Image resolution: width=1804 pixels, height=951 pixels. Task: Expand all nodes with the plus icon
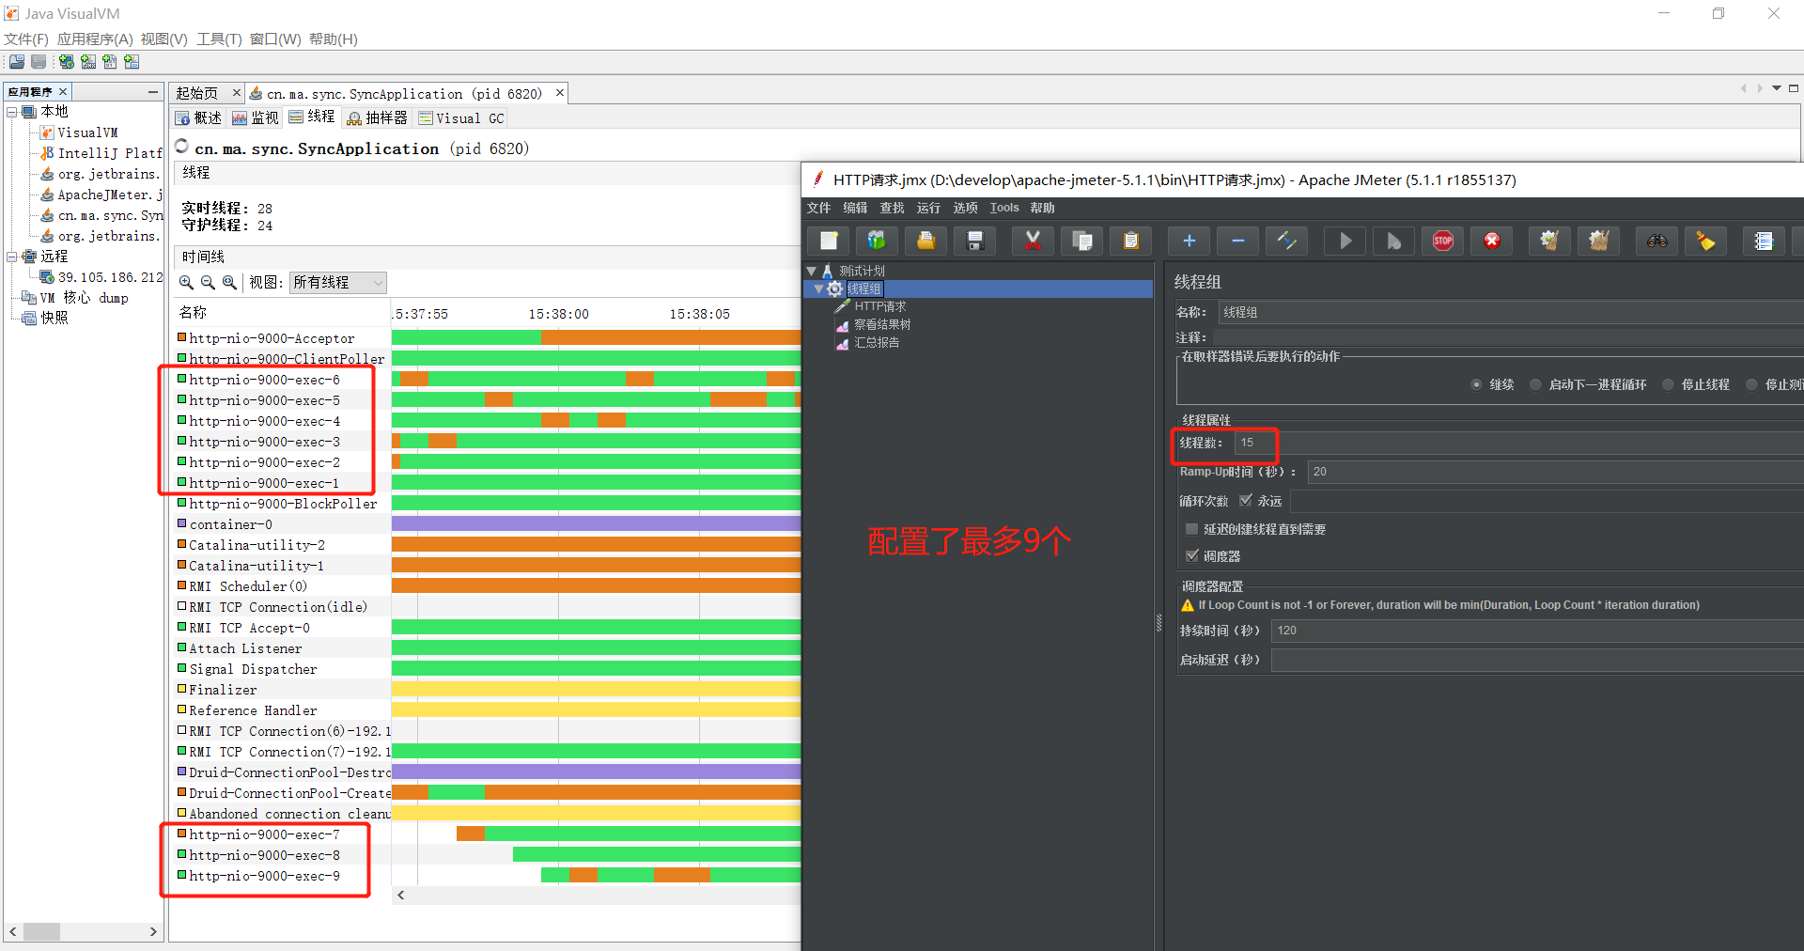(1189, 242)
